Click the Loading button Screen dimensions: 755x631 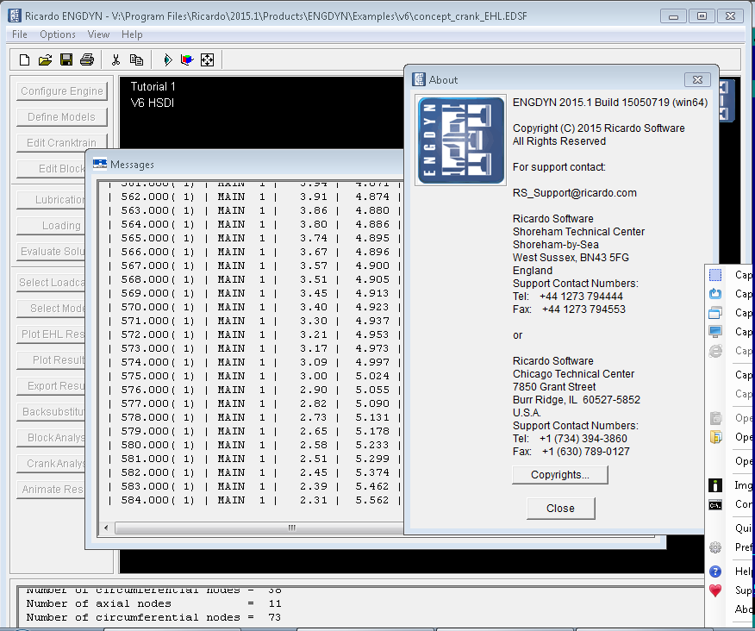pos(51,226)
